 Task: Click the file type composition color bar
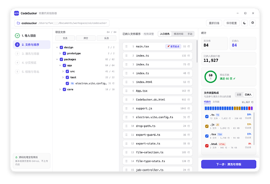coord(229,108)
